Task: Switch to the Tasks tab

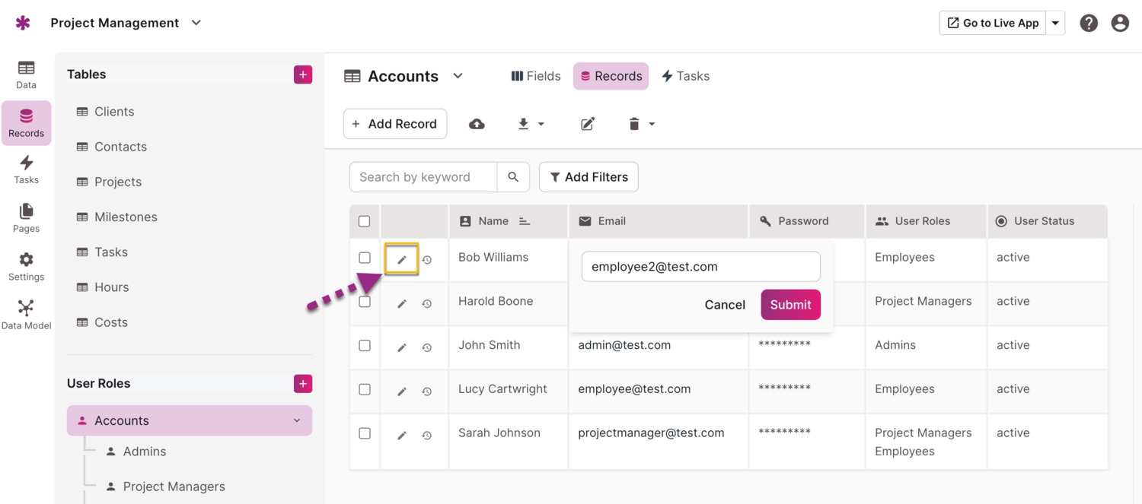Action: [685, 76]
